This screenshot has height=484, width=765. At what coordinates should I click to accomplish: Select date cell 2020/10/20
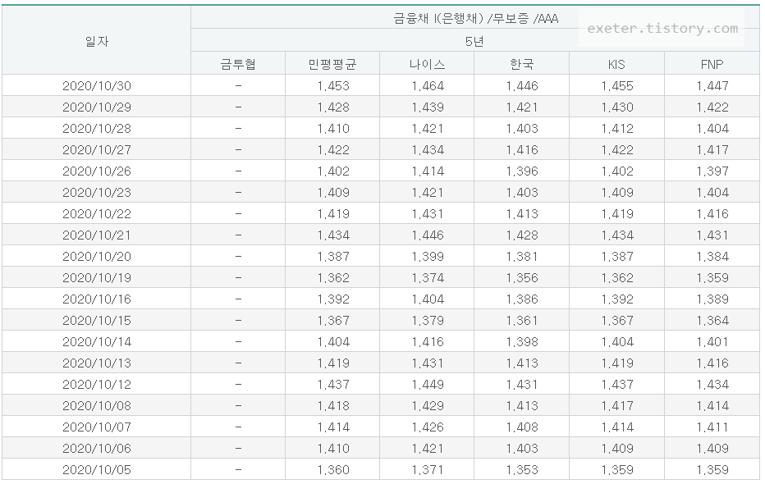click(97, 257)
